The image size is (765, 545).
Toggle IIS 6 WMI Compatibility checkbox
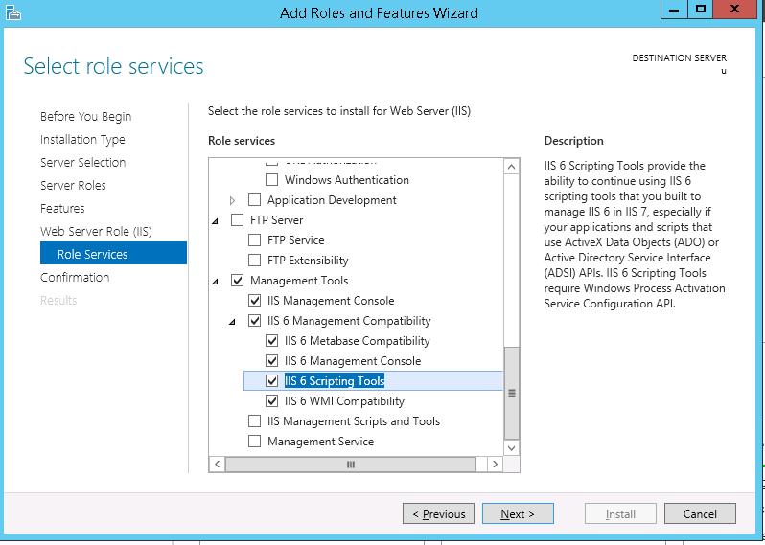272,401
